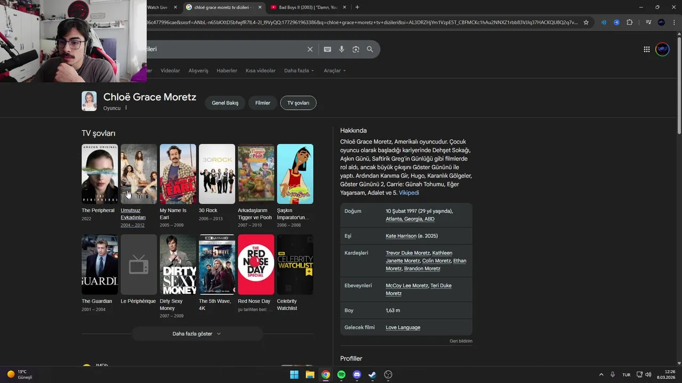Open the Arkadaşlarım Tigger ve Pooh poster

256,174
